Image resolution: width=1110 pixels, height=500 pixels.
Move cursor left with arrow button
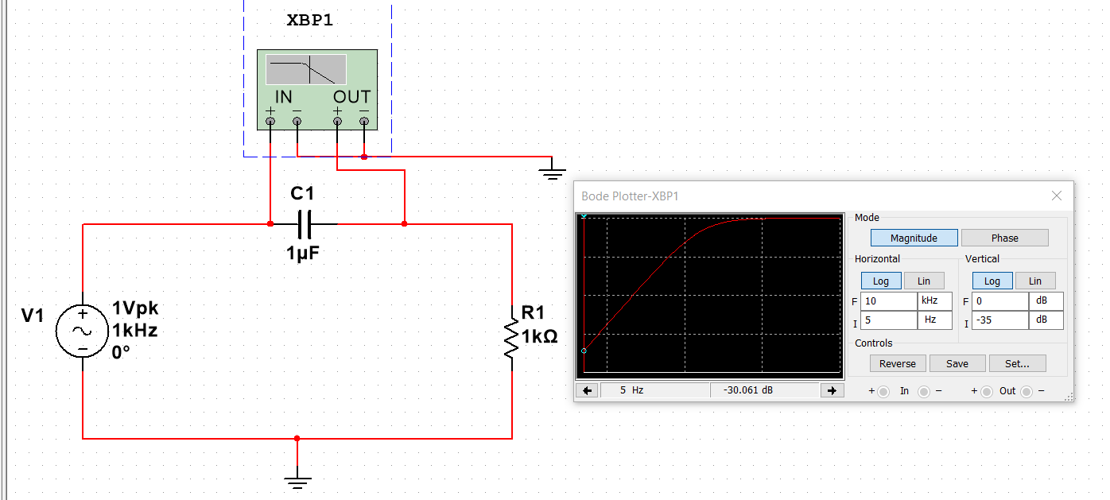pyautogui.click(x=587, y=390)
